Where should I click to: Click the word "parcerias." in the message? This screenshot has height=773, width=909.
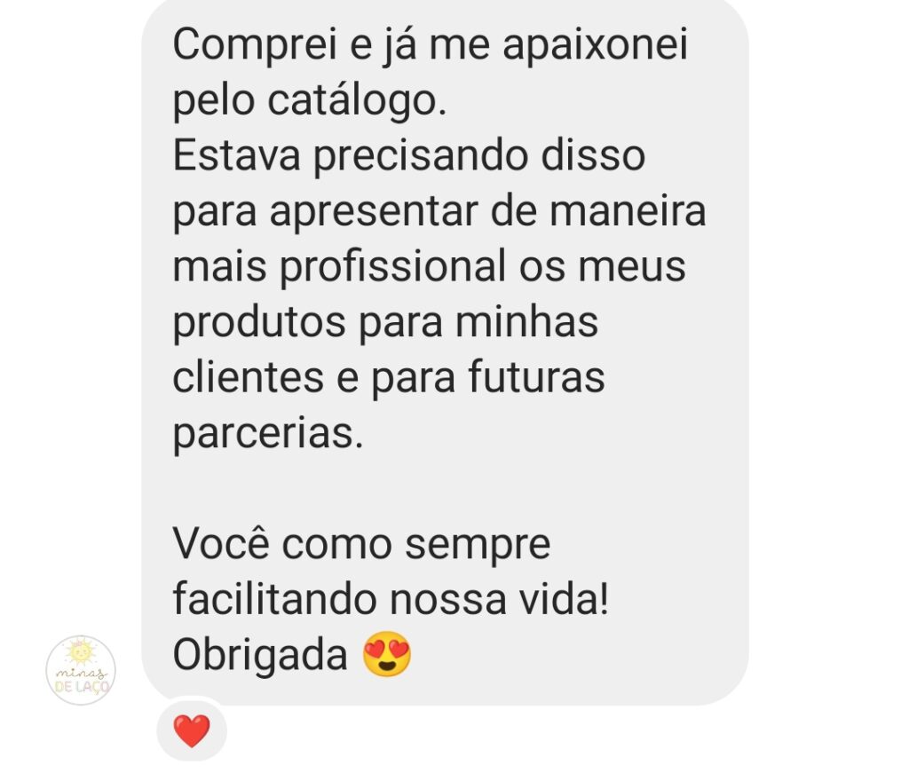pos(268,433)
